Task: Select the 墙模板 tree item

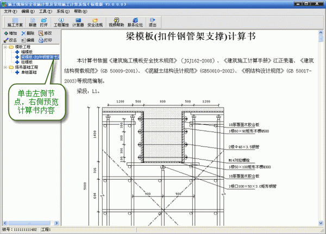Action: (x=28, y=52)
